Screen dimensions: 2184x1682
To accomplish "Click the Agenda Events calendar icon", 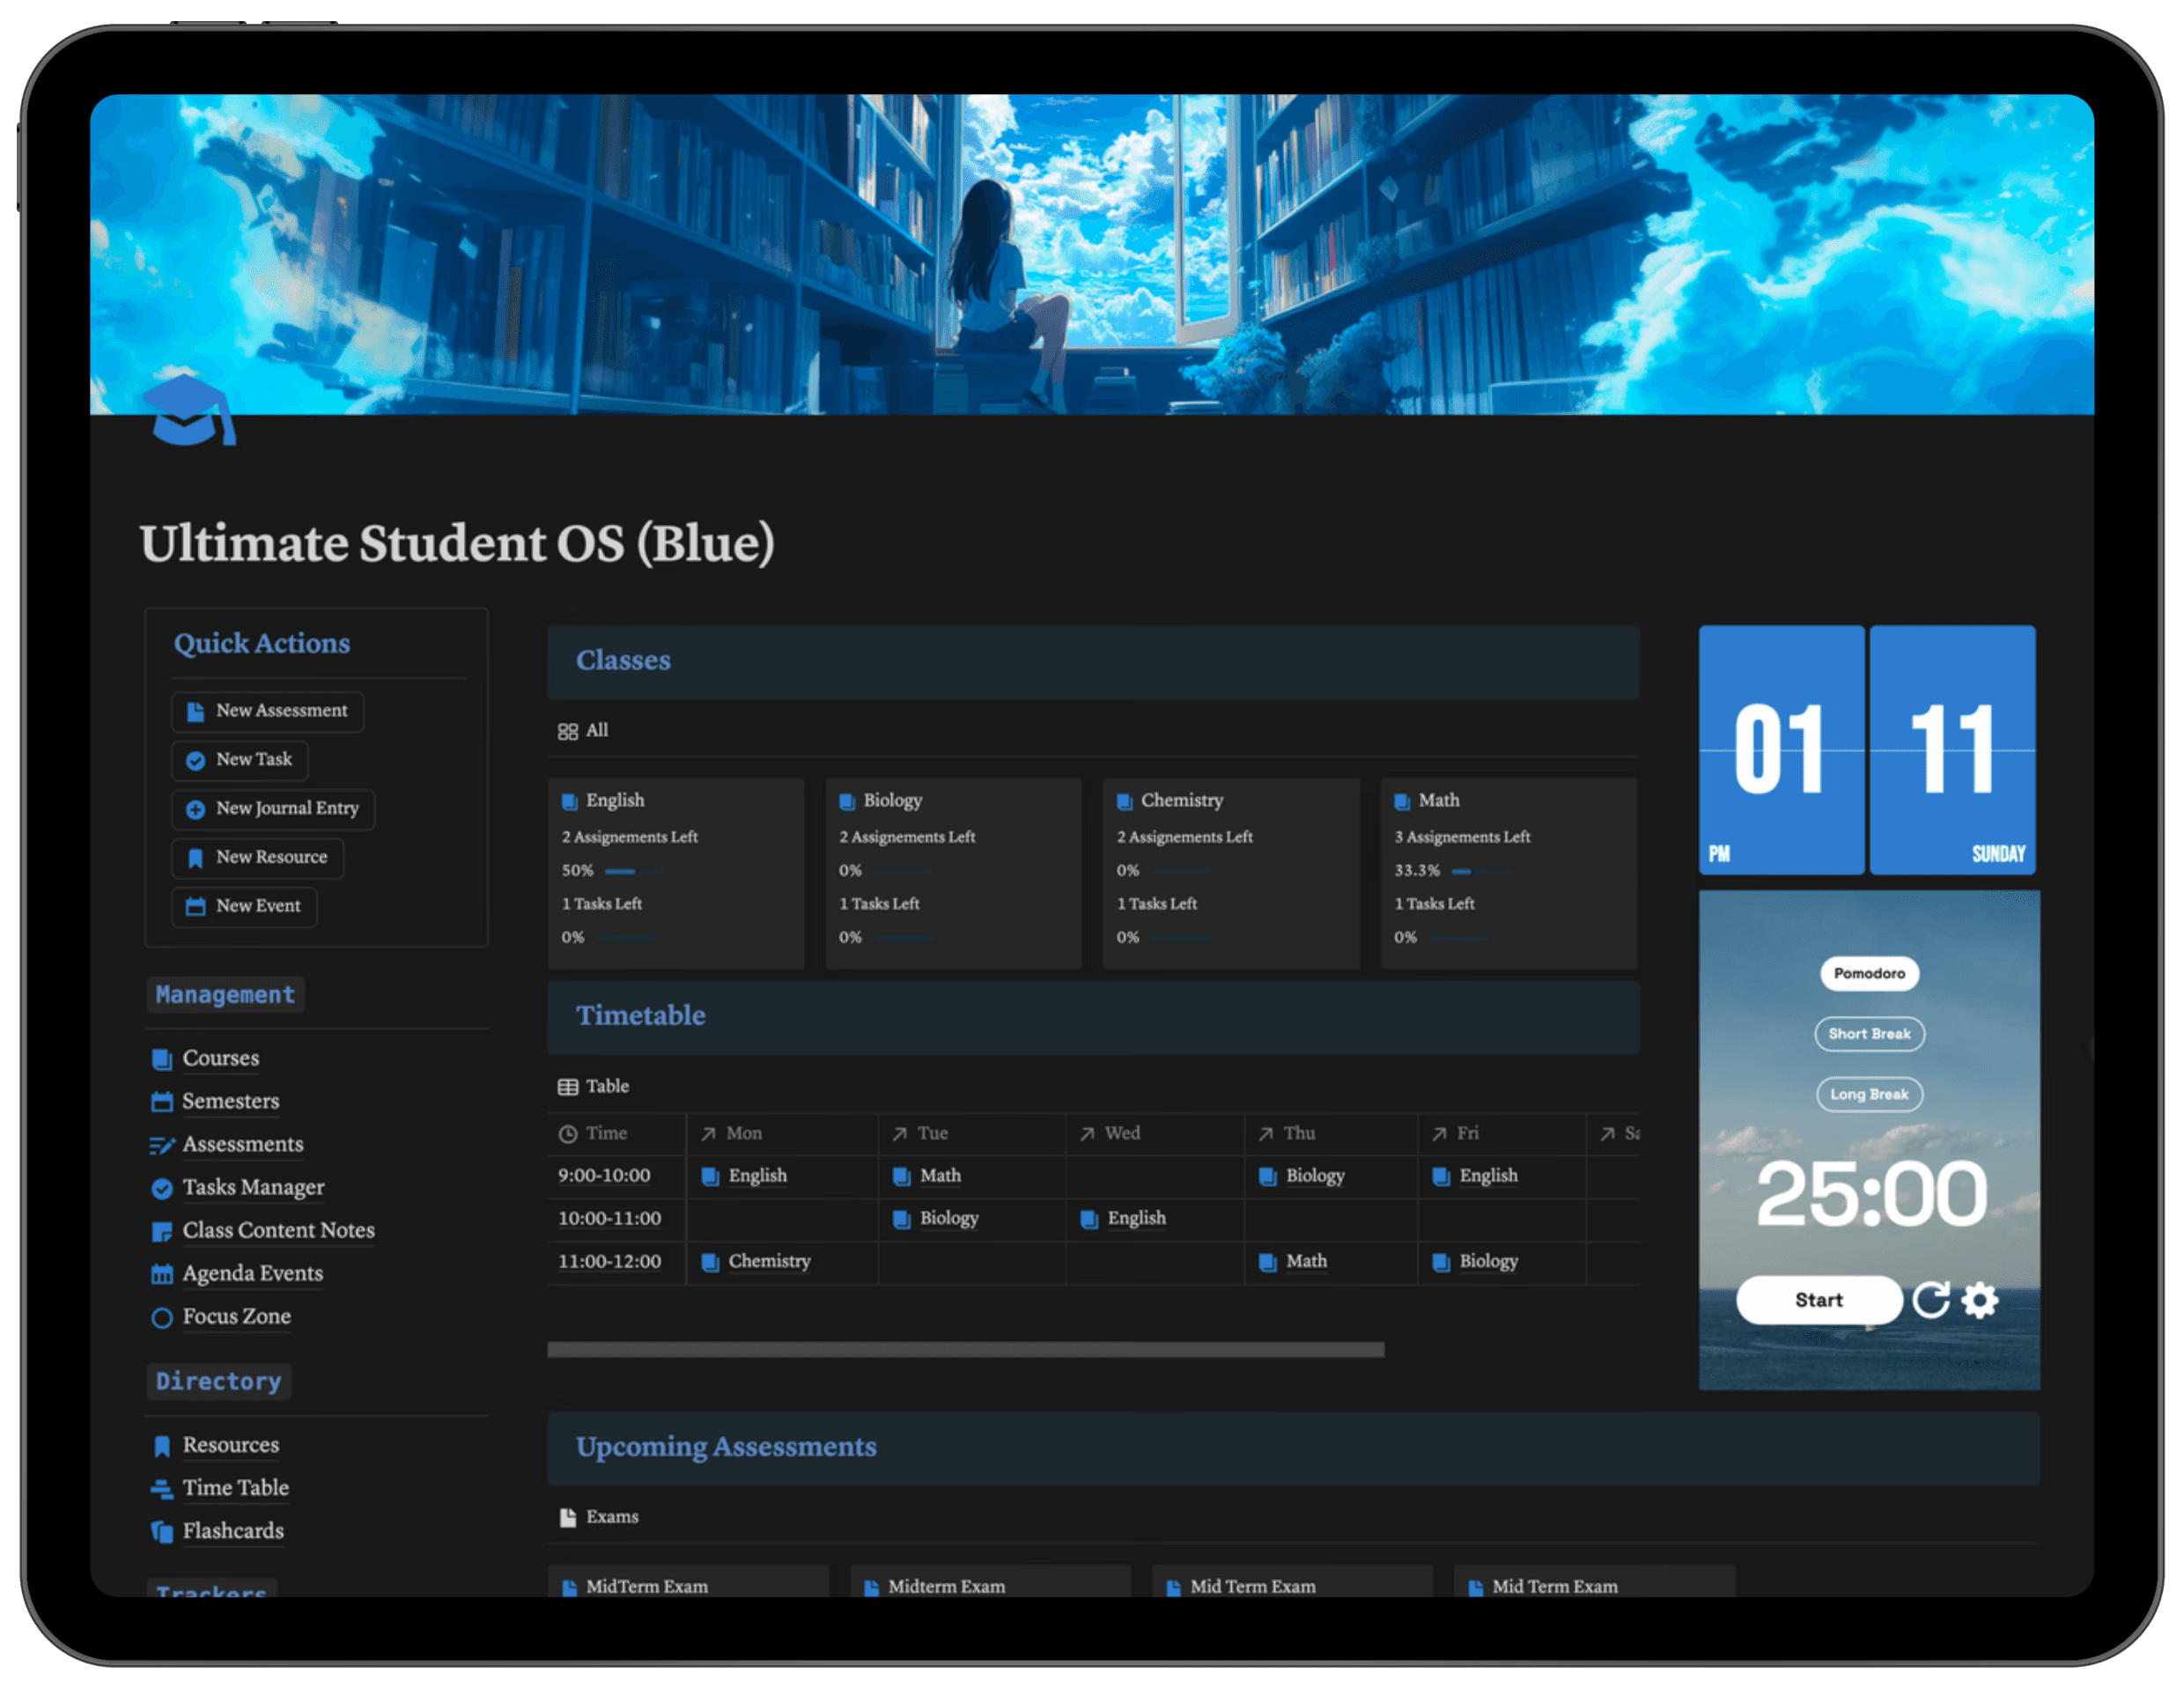I will point(161,1274).
